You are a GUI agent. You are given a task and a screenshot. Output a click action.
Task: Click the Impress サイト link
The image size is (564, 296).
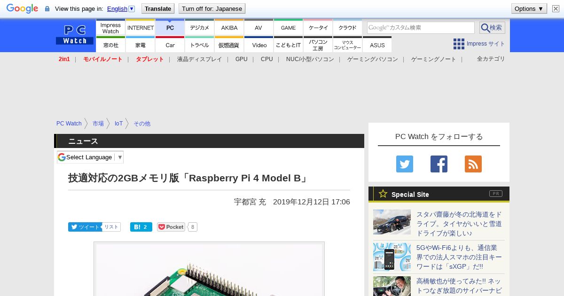click(486, 44)
